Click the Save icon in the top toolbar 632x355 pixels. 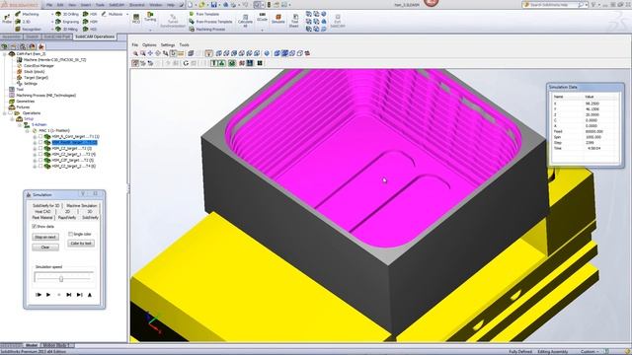pyautogui.click(x=214, y=5)
